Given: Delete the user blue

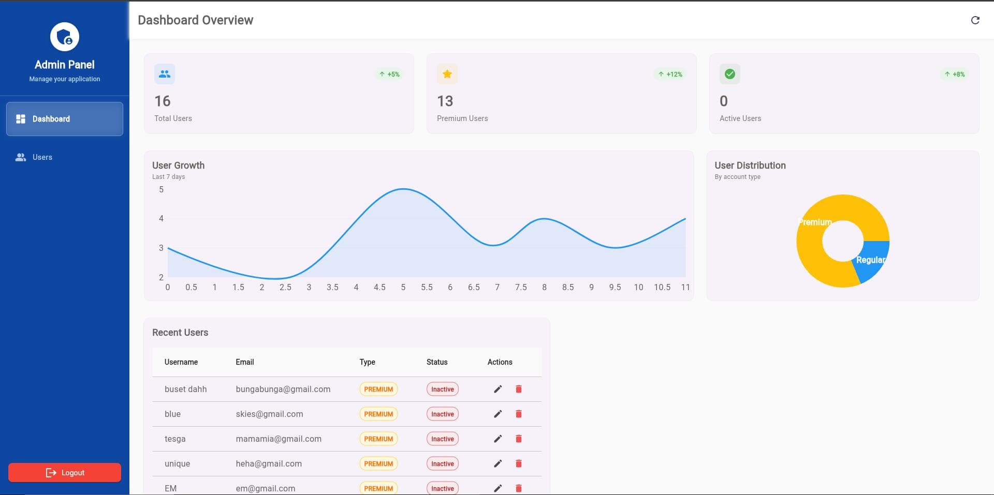Looking at the screenshot, I should [519, 414].
